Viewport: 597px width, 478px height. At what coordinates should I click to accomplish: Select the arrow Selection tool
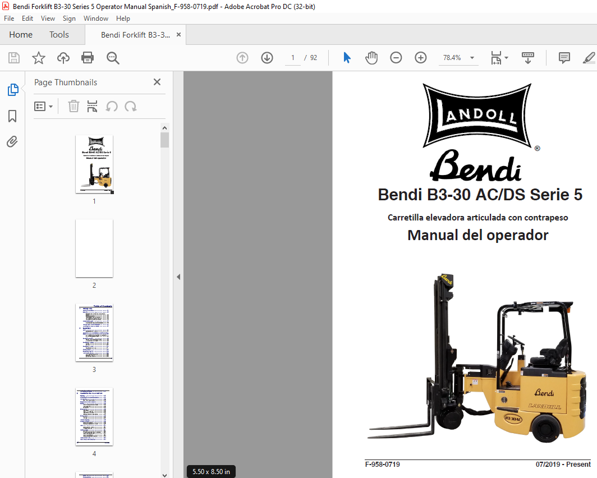347,58
